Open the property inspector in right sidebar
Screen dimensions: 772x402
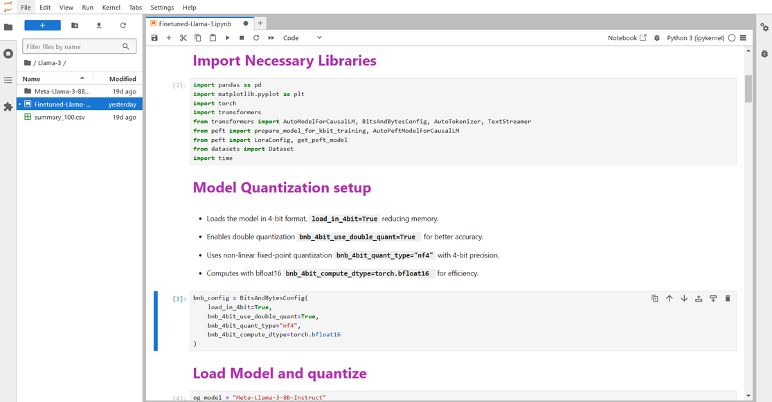(x=764, y=27)
